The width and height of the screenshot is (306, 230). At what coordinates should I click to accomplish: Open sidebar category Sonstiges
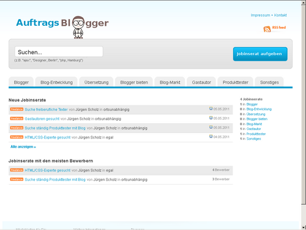[253, 139]
